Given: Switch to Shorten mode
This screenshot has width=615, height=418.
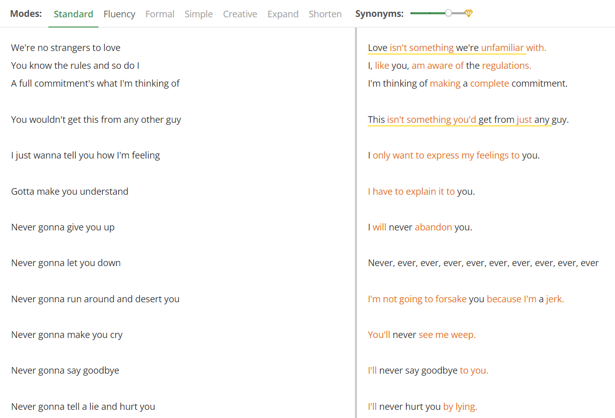Looking at the screenshot, I should click(x=325, y=14).
